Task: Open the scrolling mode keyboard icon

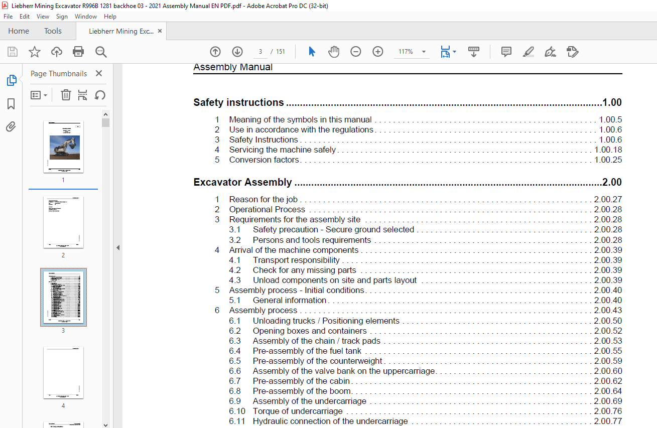Action: point(474,52)
